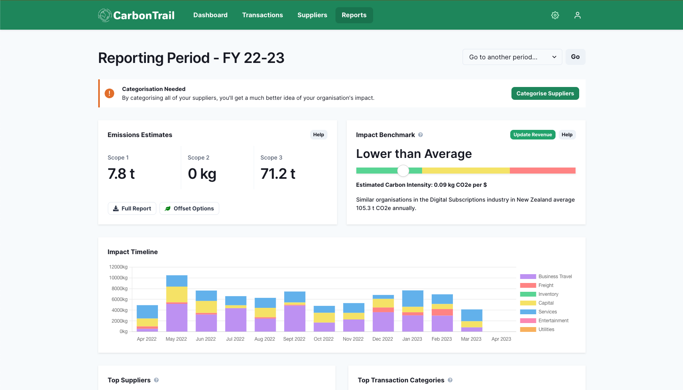Click the Full Report button label
The width and height of the screenshot is (683, 390).
point(136,208)
